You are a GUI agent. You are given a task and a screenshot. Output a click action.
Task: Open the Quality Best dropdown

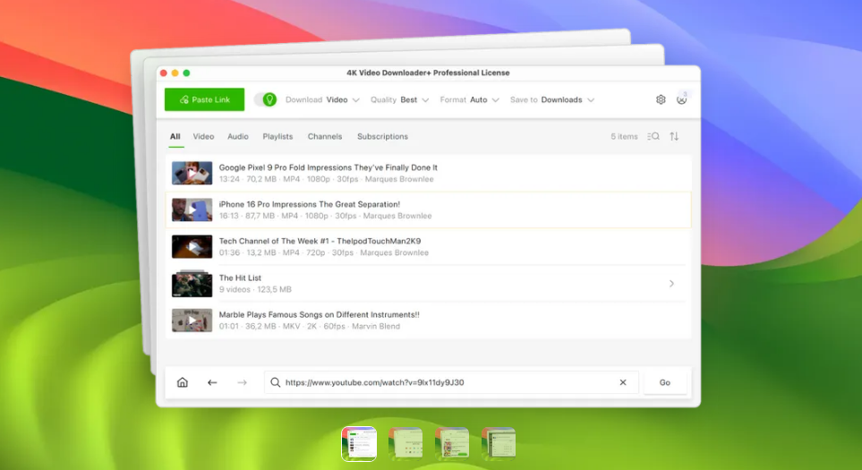(x=399, y=99)
